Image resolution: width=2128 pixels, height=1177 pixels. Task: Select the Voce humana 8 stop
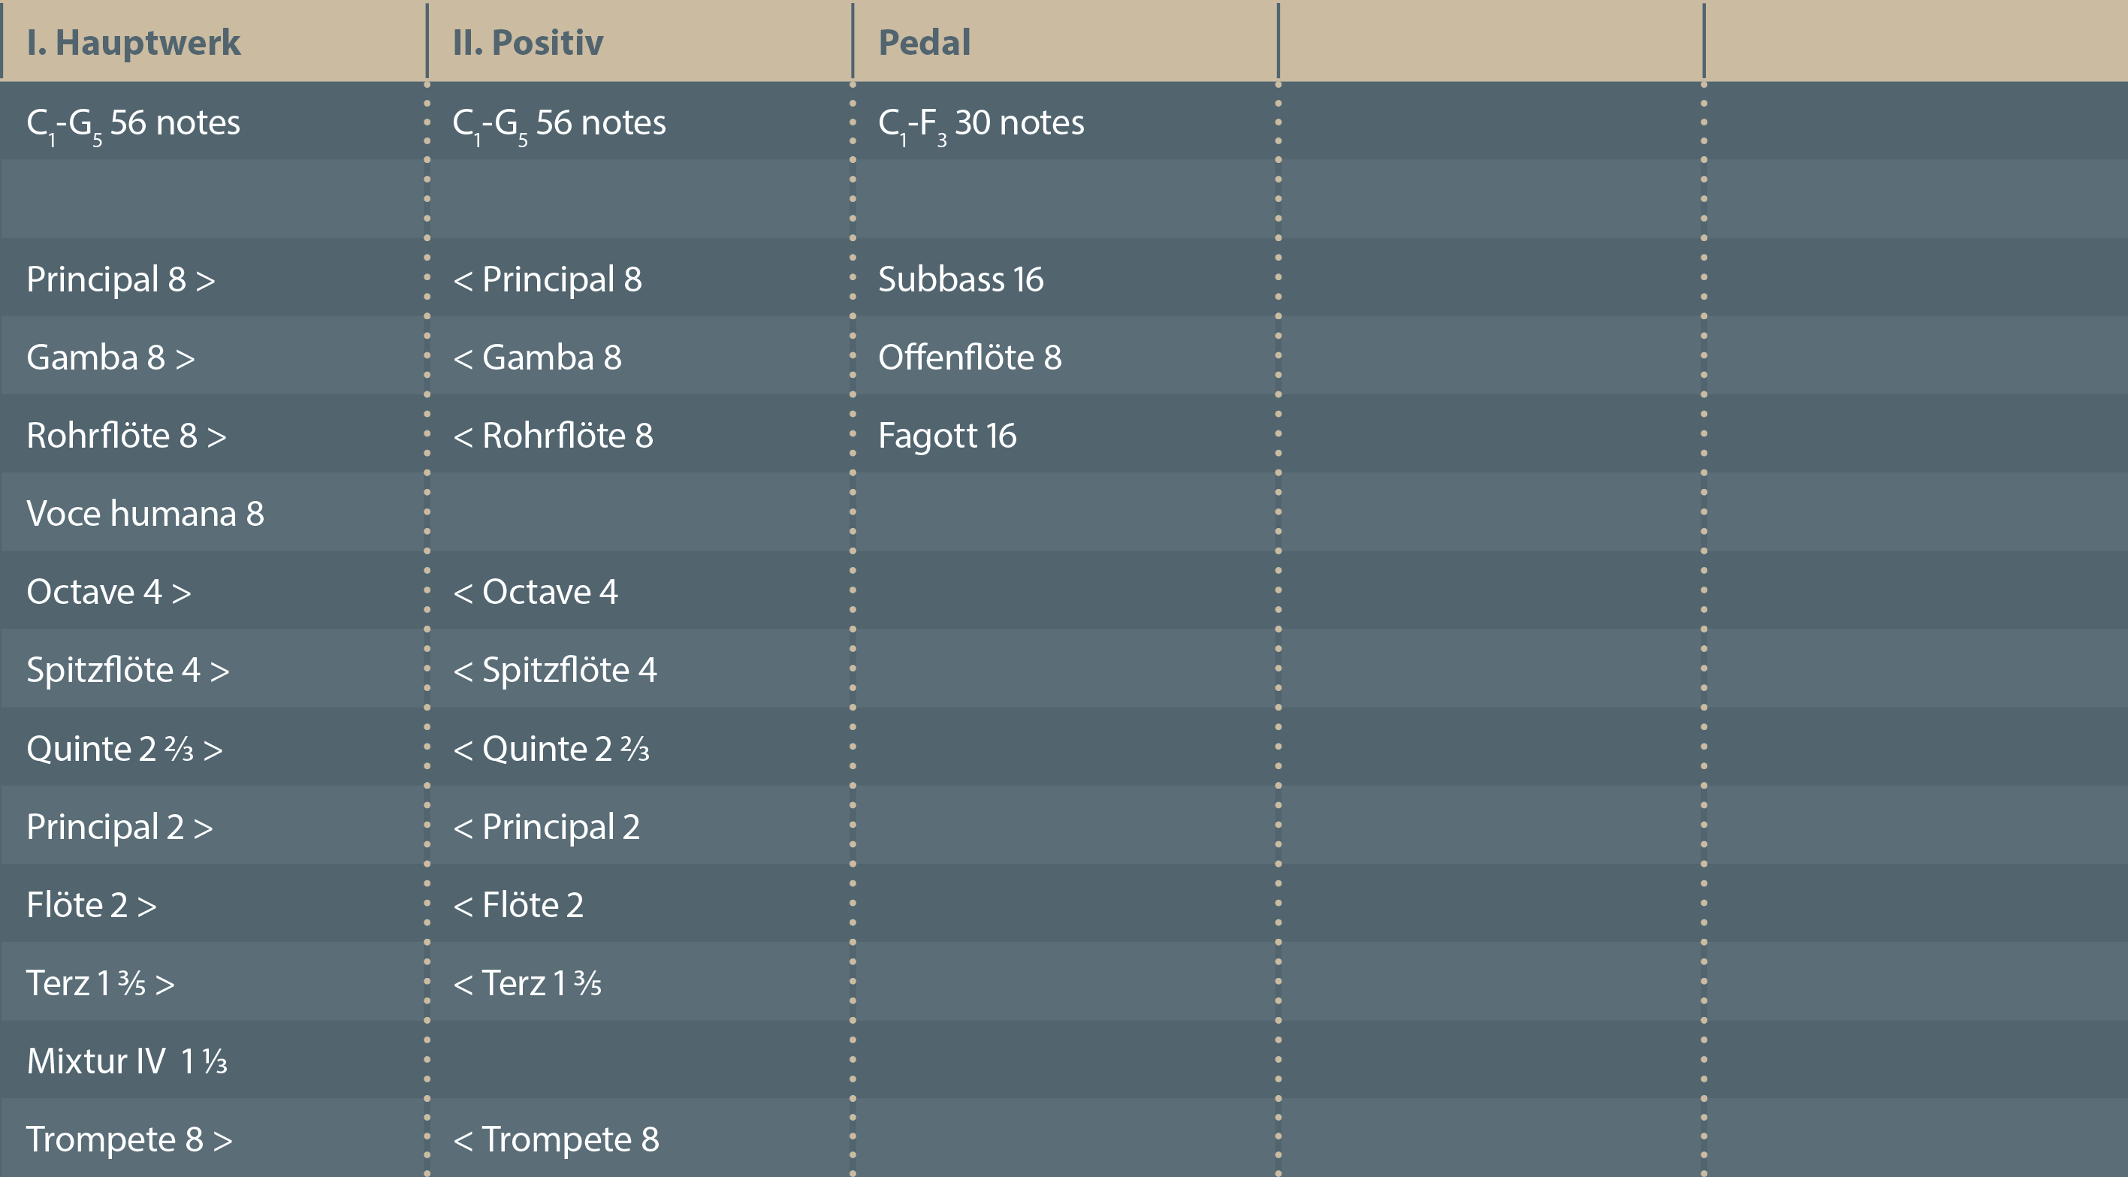coord(146,514)
